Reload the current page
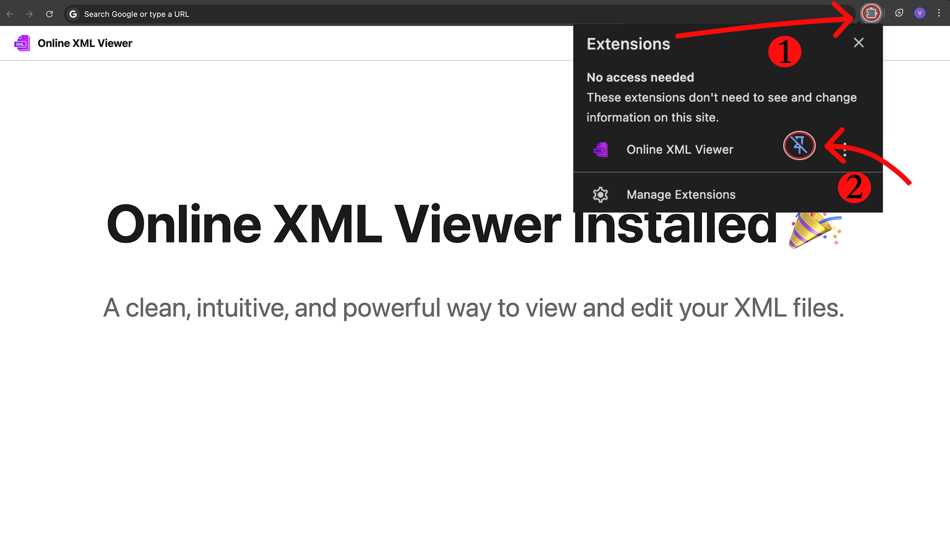 (x=50, y=14)
